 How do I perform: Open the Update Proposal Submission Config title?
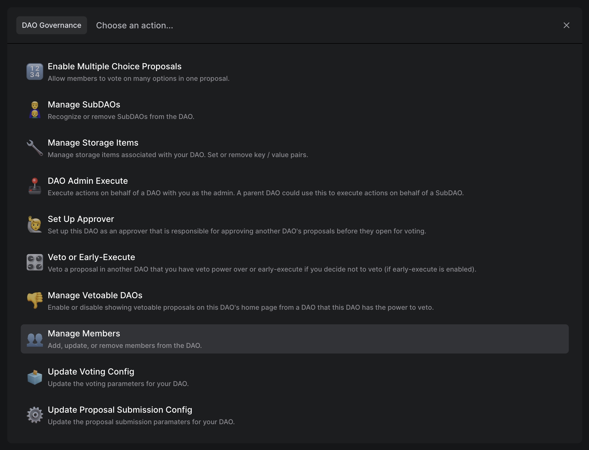click(120, 410)
